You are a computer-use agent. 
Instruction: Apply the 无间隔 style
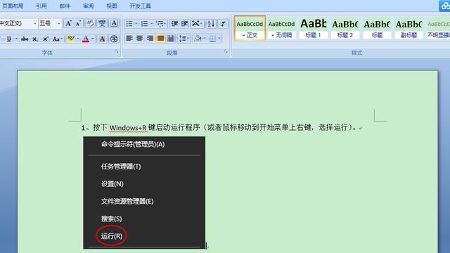coord(281,28)
